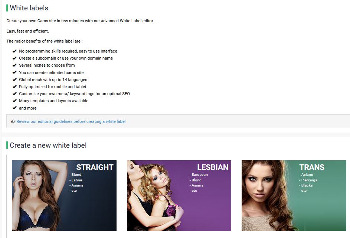Screen dimensions: 350x238
Task: Click checkmark icon beside 'Create a subdomain'
Action: point(14,58)
